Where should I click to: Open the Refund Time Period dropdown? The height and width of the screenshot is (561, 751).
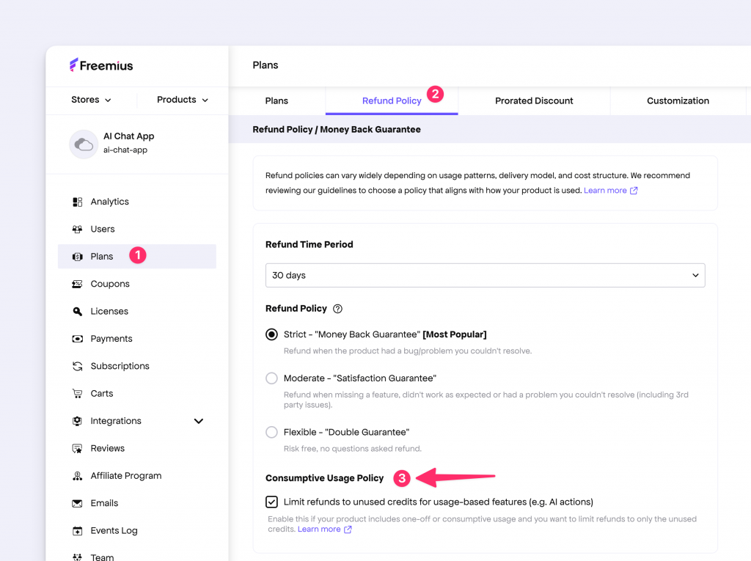(x=485, y=275)
